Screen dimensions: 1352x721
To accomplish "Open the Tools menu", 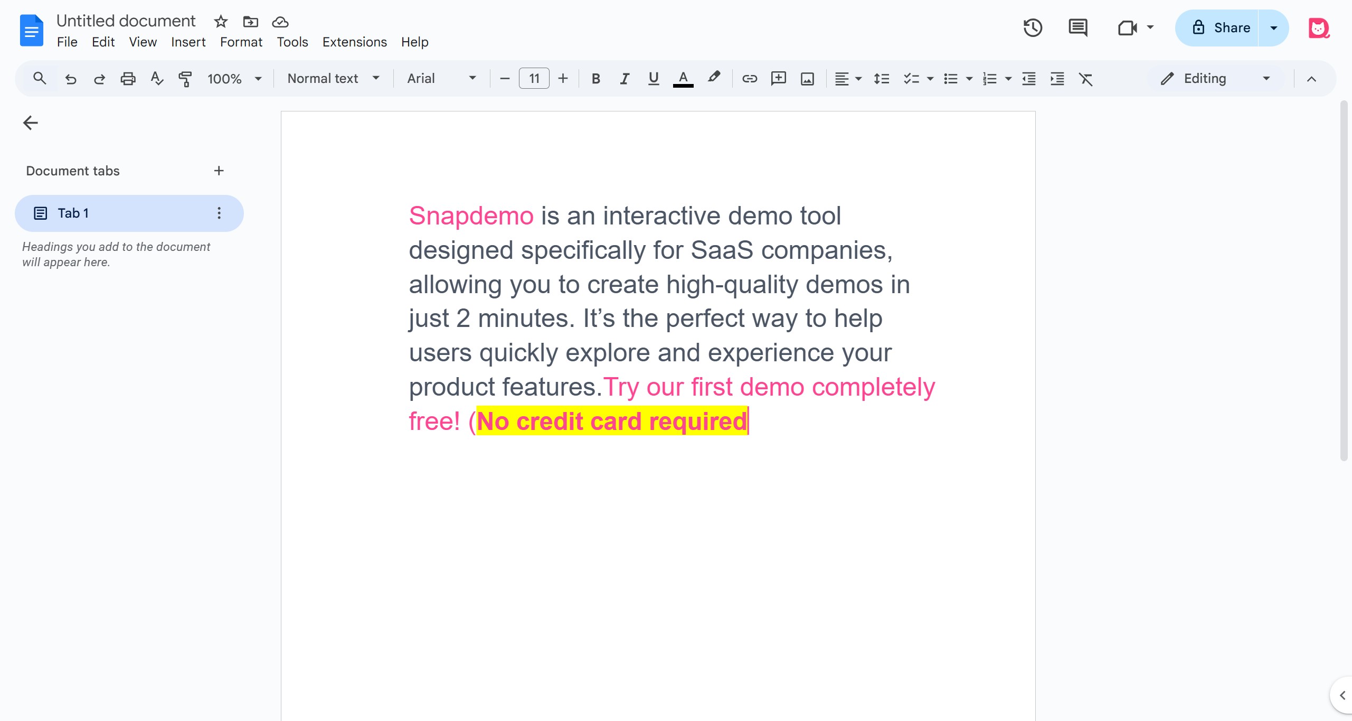I will pyautogui.click(x=292, y=42).
